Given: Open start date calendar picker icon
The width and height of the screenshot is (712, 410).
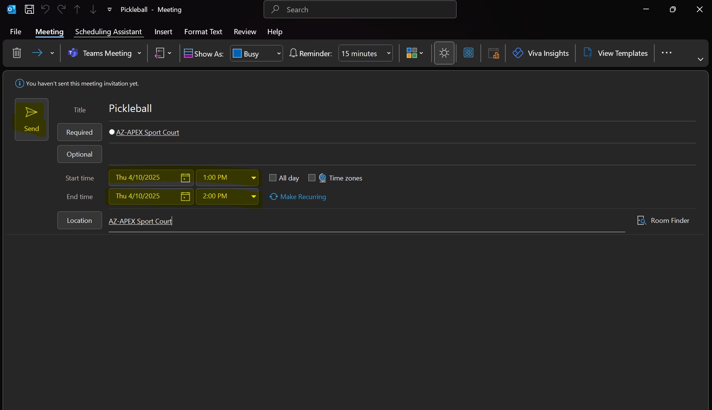Looking at the screenshot, I should coord(185,177).
